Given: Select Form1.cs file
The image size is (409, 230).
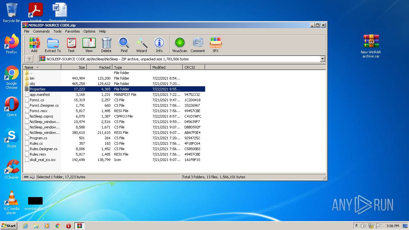Looking at the screenshot, I should 114,100.
